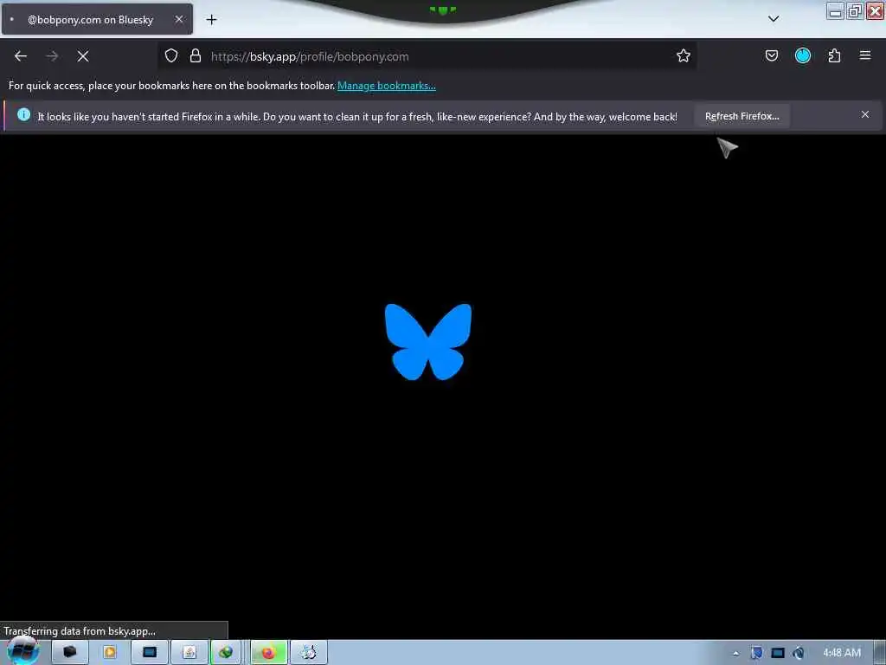Open the taskbar app right of Firefox
Image resolution: width=886 pixels, height=665 pixels.
coord(309,653)
